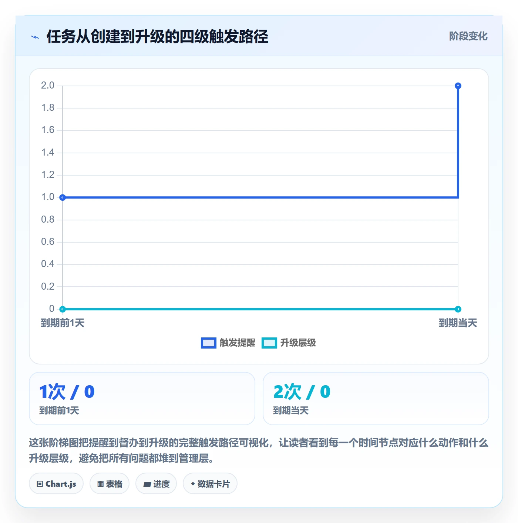The height and width of the screenshot is (523, 518).
Task: Click the 1.4 y-axis tick label
Action: coord(48,153)
